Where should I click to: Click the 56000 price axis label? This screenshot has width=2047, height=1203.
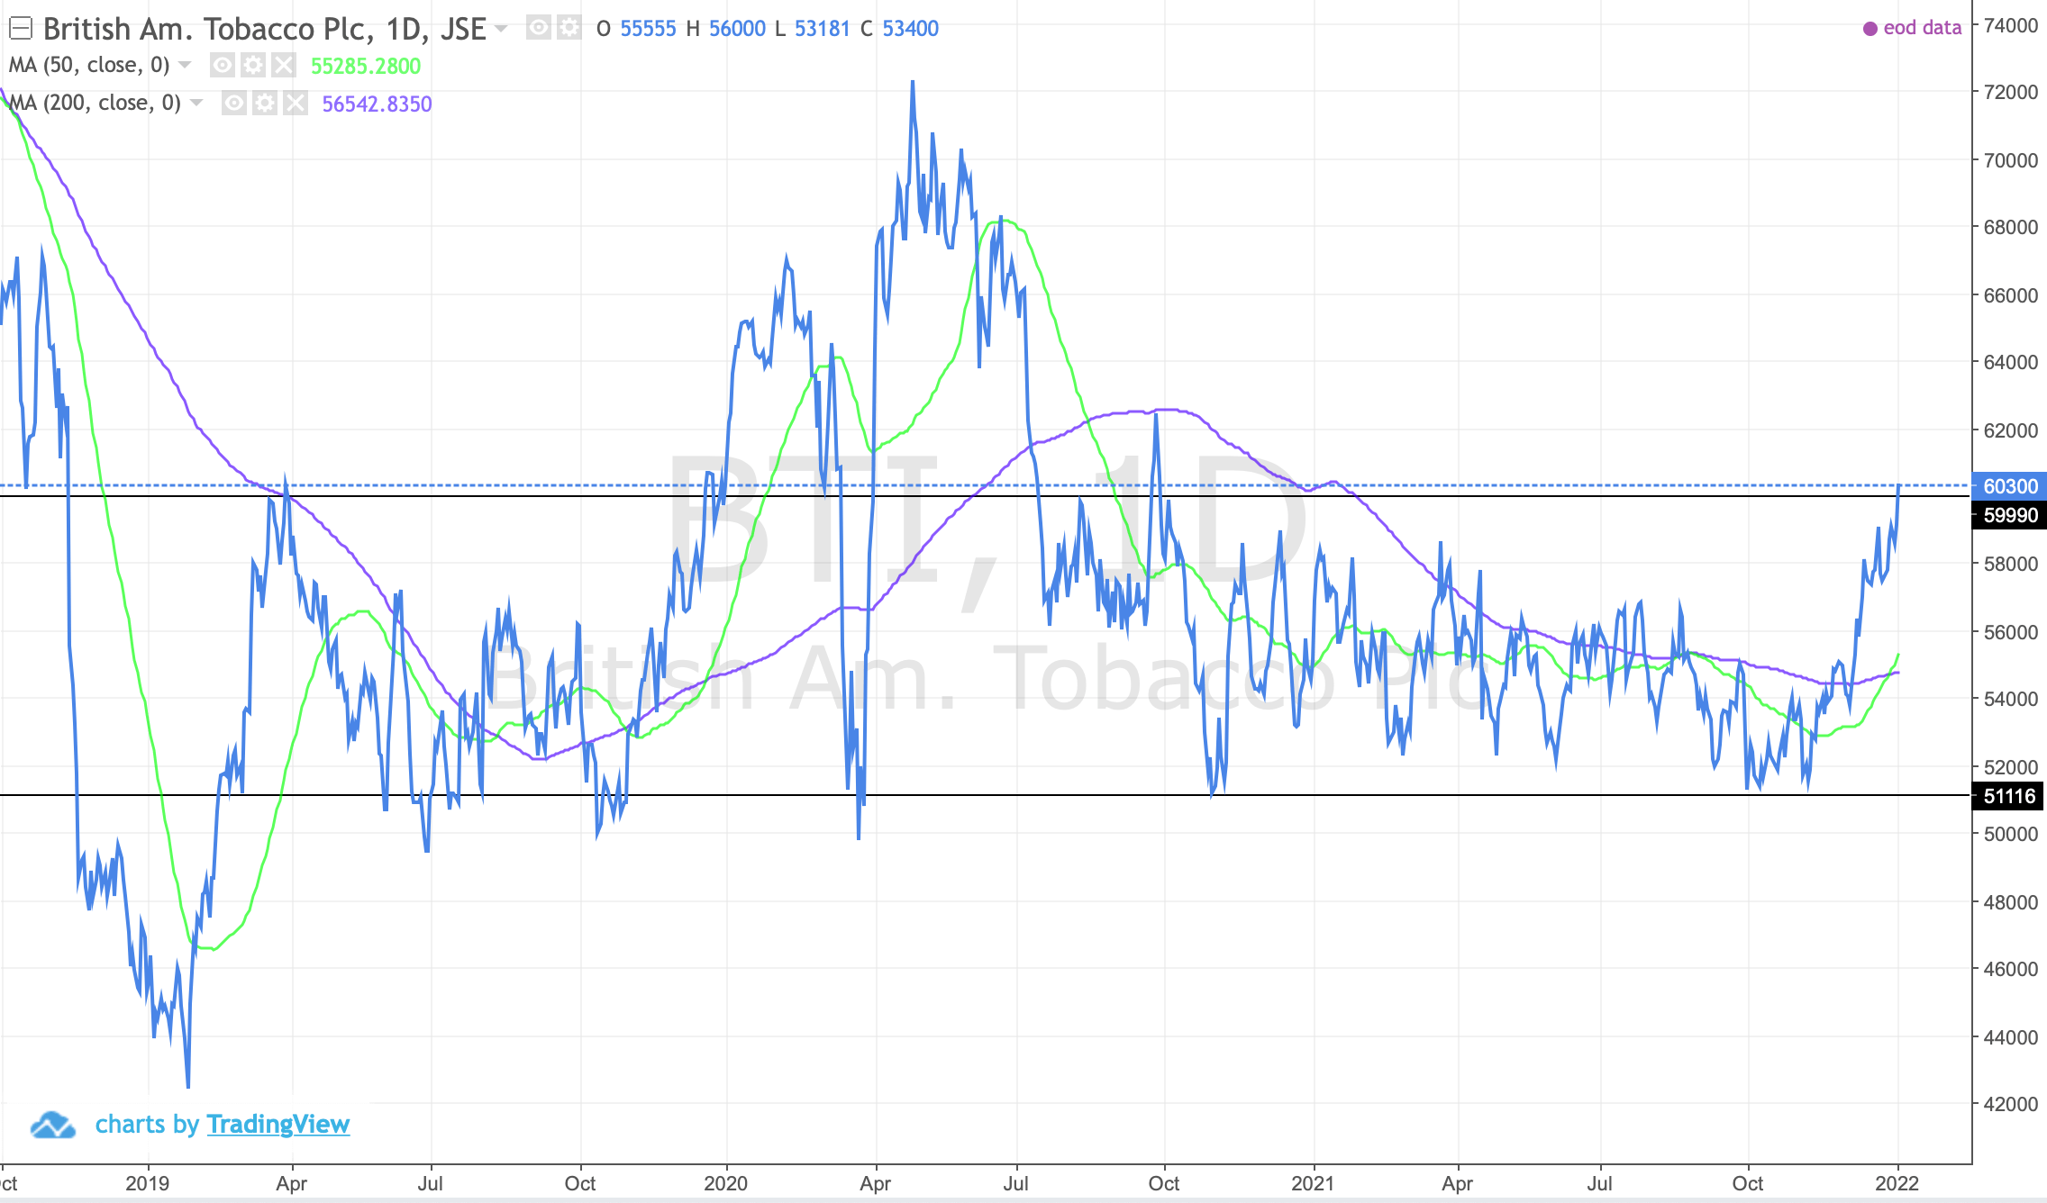tap(2011, 632)
